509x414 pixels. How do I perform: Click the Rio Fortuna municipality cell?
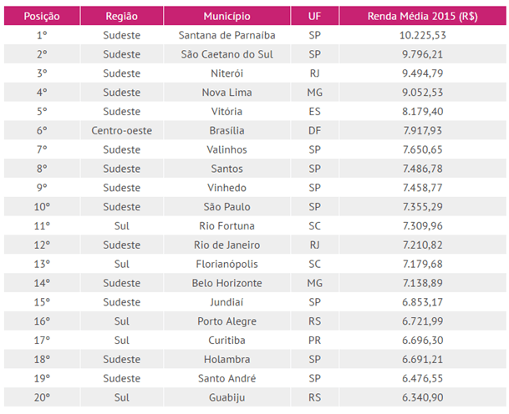pos(227,225)
